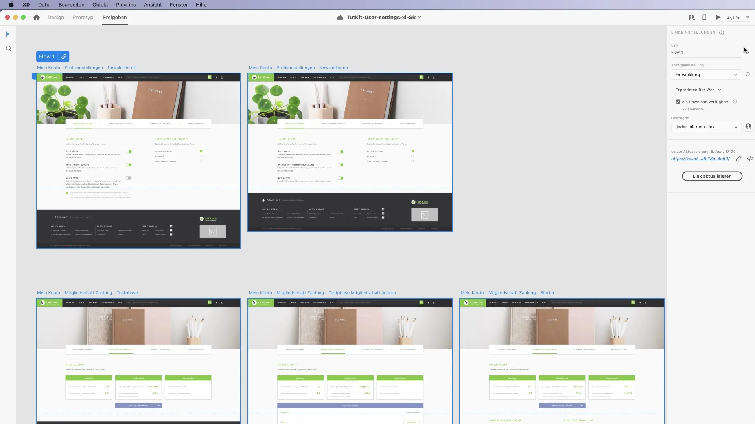The height and width of the screenshot is (424, 755).
Task: Edit the Link name field Flow 1
Action: (x=706, y=53)
